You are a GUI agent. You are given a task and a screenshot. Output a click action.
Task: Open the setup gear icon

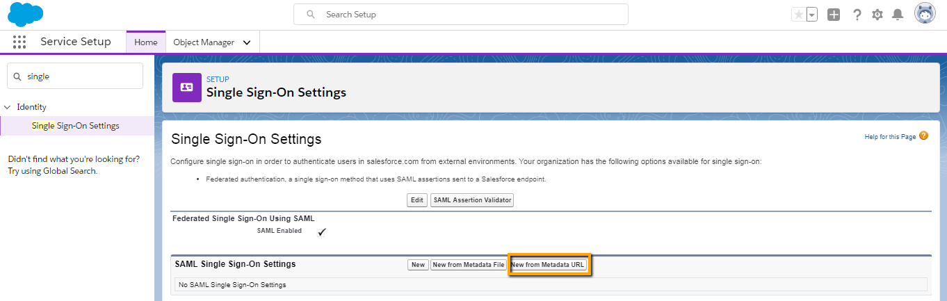click(877, 15)
